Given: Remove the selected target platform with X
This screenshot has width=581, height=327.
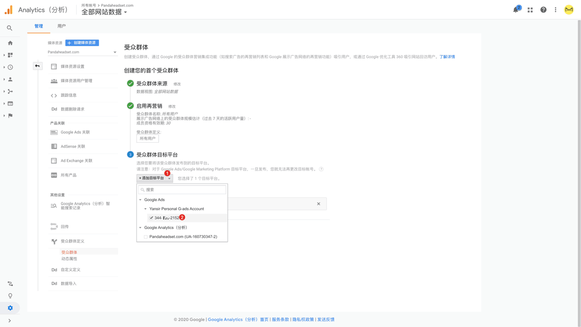Looking at the screenshot, I should tap(319, 204).
